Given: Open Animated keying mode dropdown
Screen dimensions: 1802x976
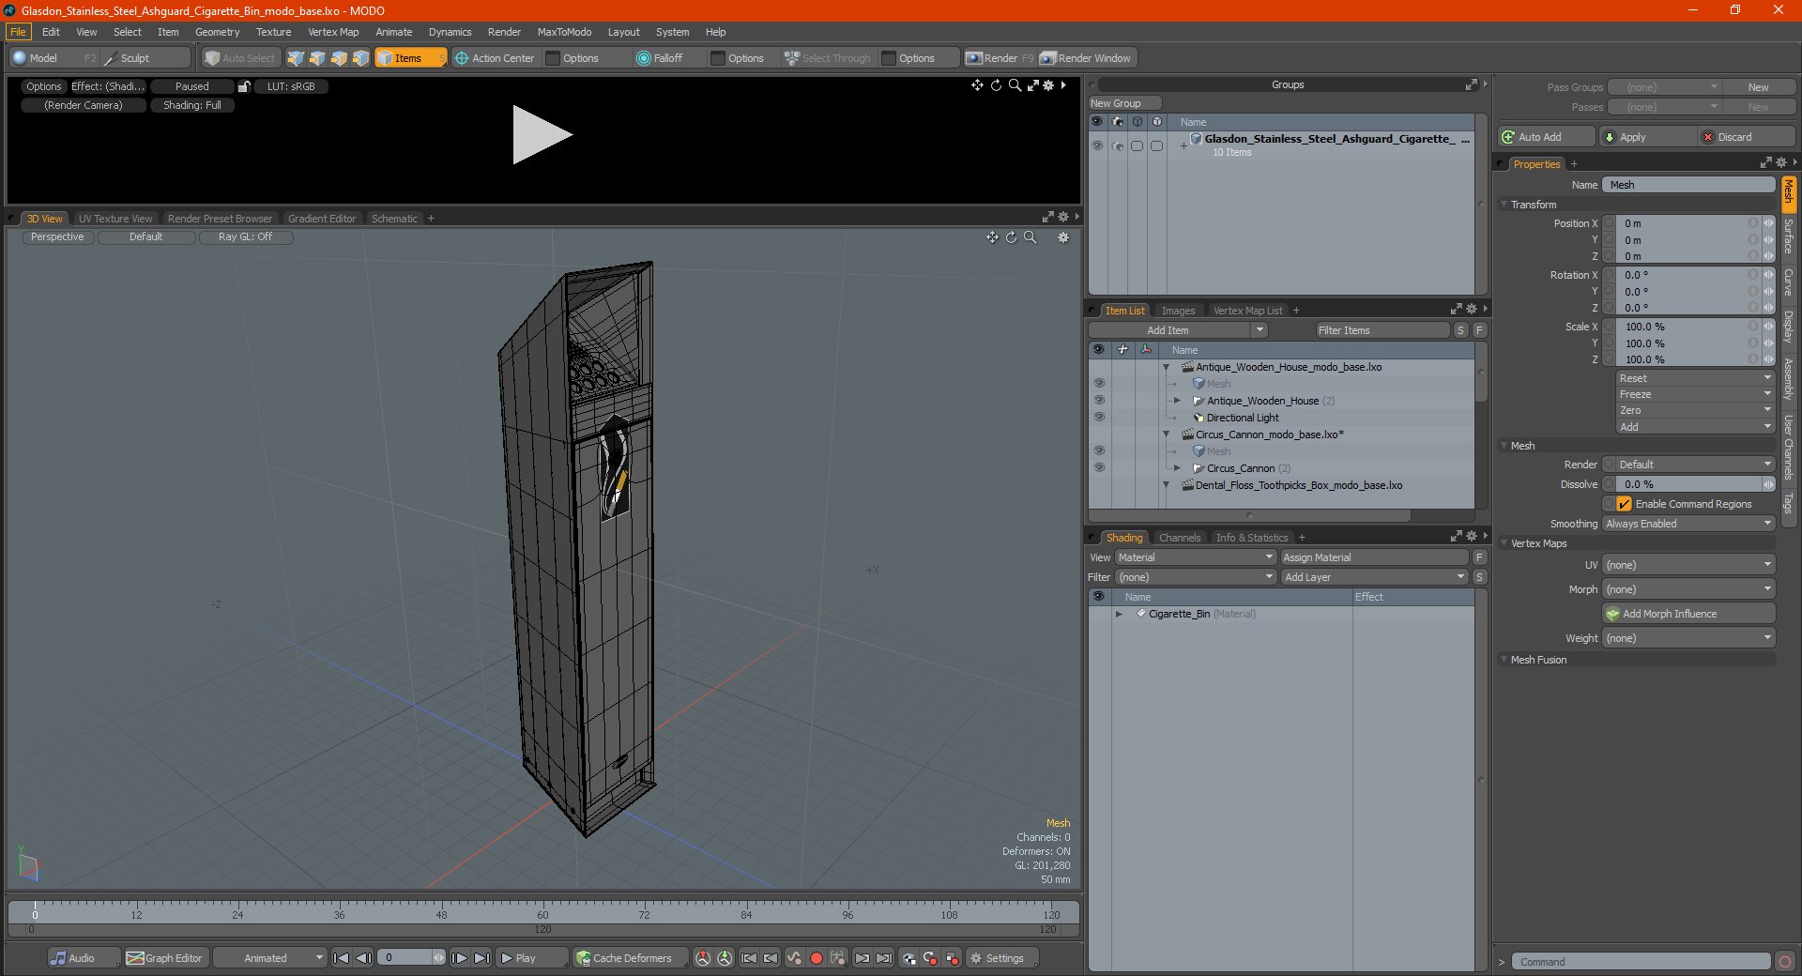Looking at the screenshot, I should [270, 958].
